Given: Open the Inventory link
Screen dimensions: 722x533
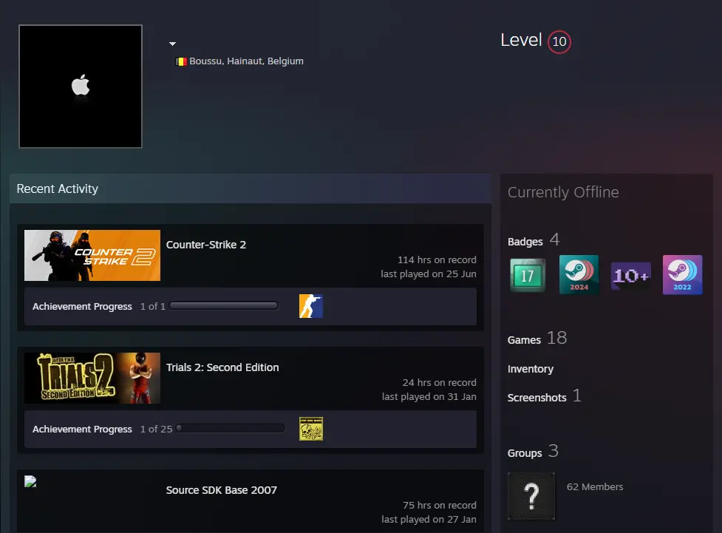Looking at the screenshot, I should coord(531,369).
